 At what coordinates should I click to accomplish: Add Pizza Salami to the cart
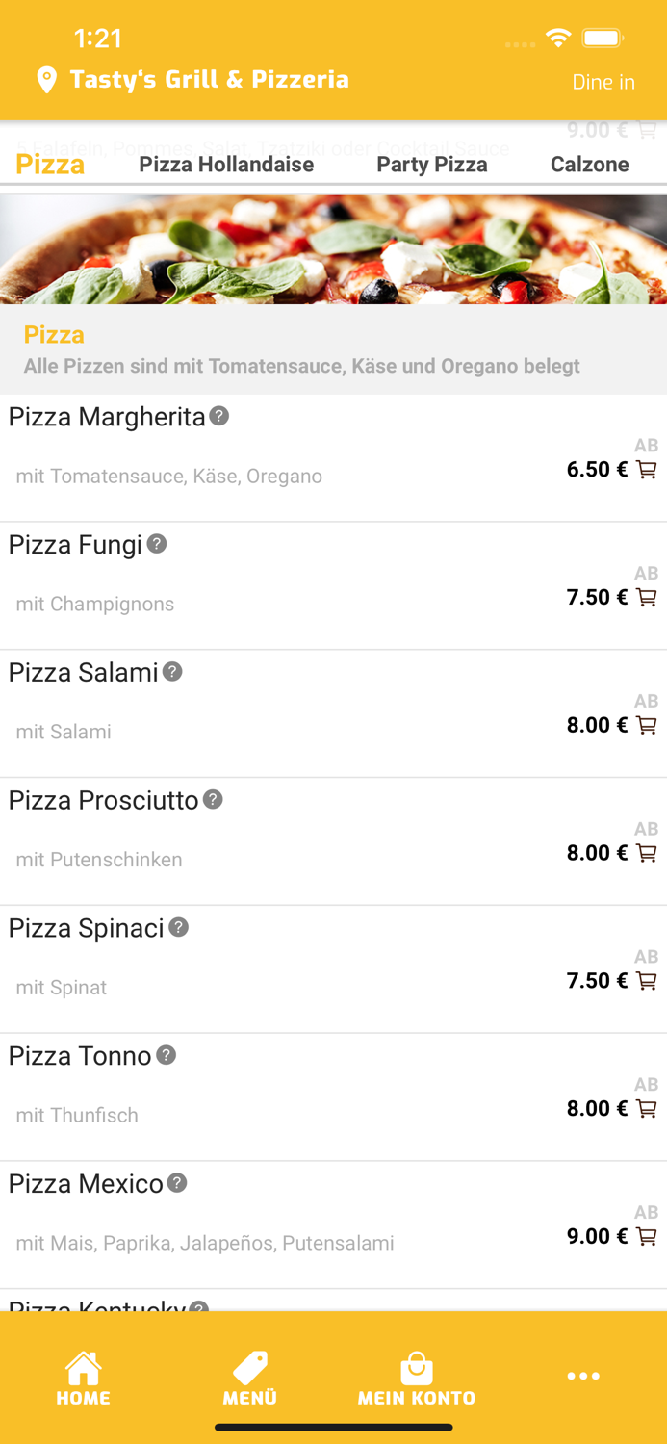pos(646,725)
